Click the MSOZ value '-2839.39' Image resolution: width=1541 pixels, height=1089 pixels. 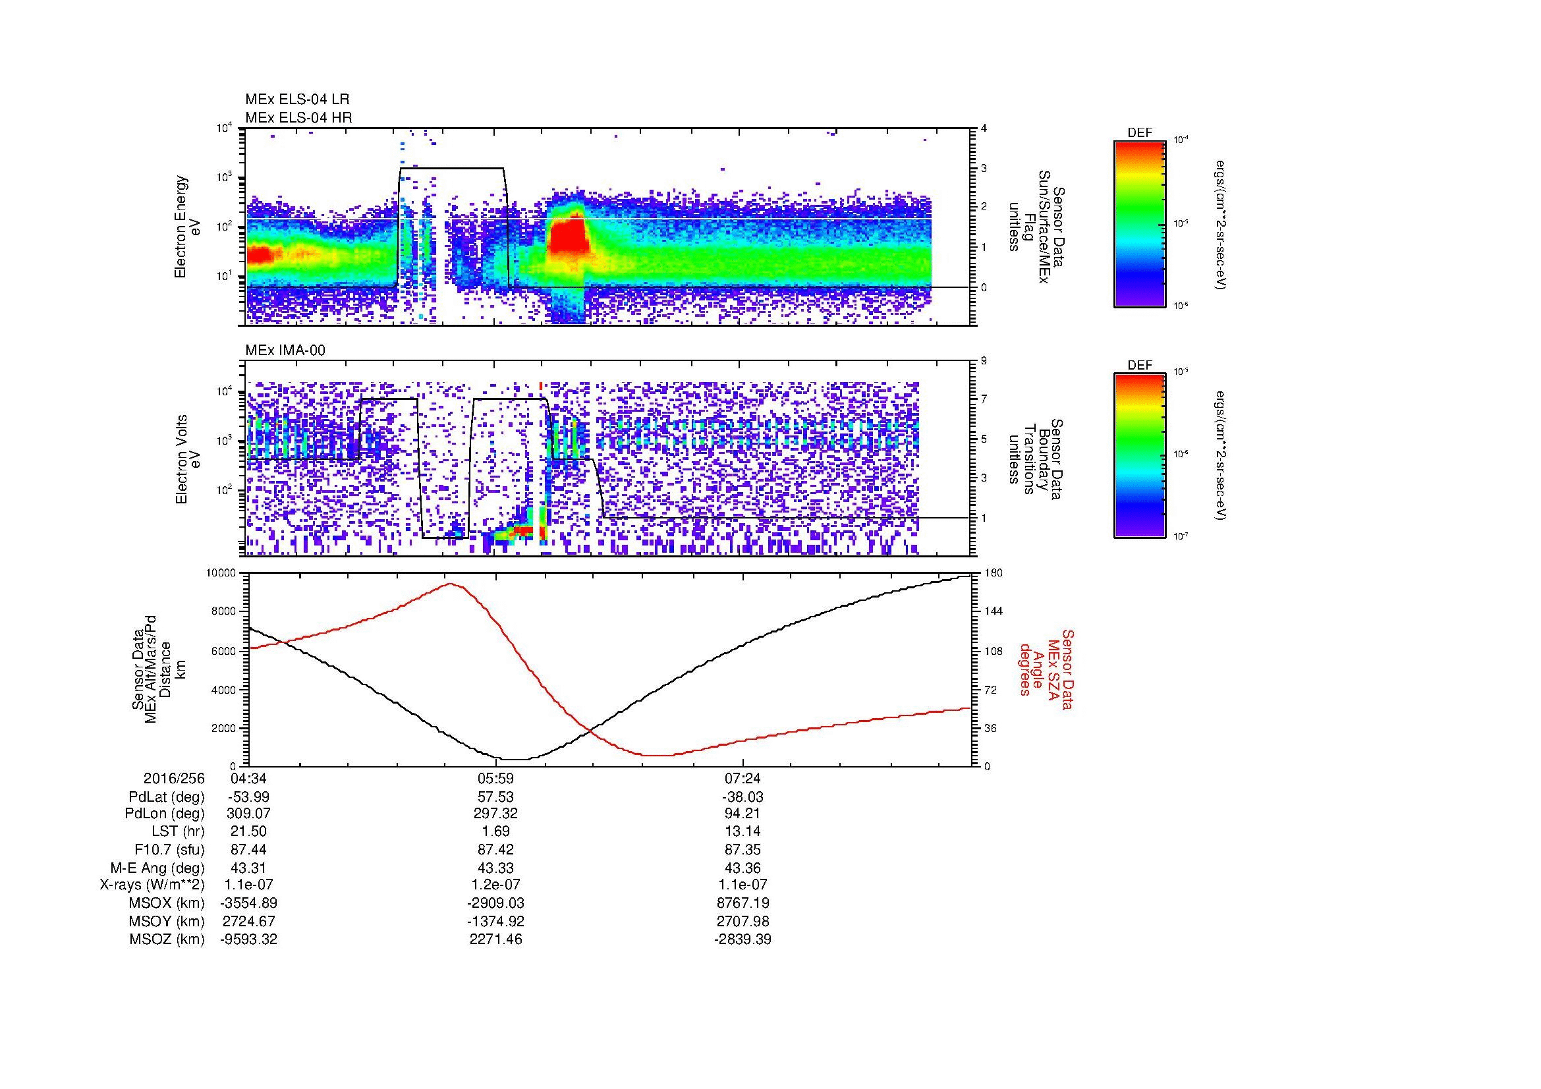(x=743, y=939)
